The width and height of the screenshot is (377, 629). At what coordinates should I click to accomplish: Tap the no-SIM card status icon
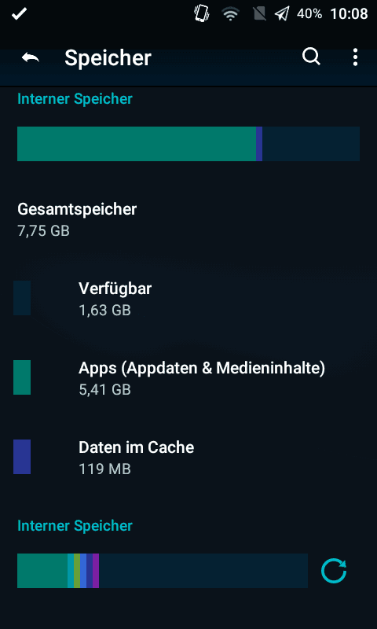(260, 14)
